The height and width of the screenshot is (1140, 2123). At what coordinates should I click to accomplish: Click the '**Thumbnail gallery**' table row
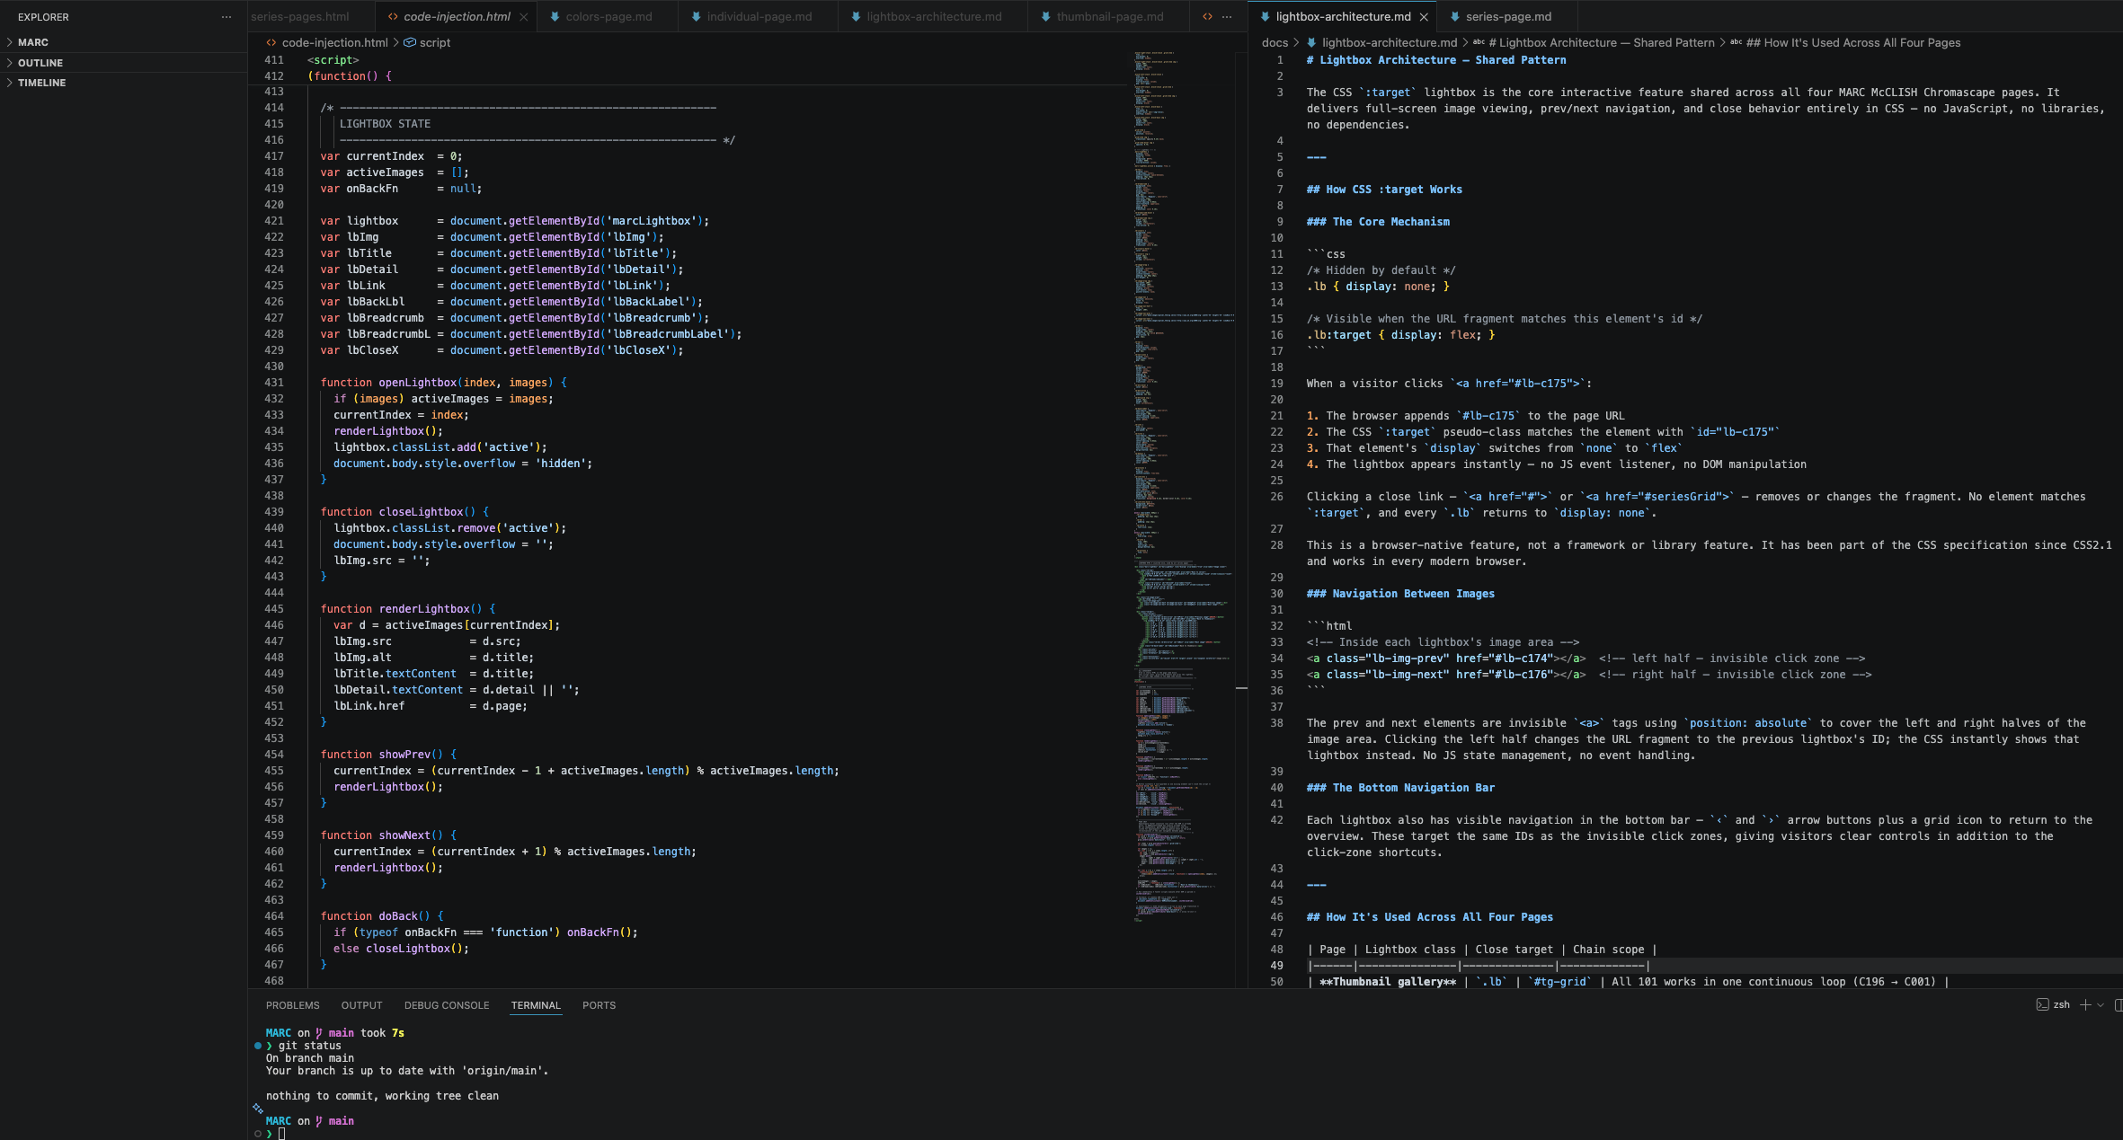(1628, 982)
